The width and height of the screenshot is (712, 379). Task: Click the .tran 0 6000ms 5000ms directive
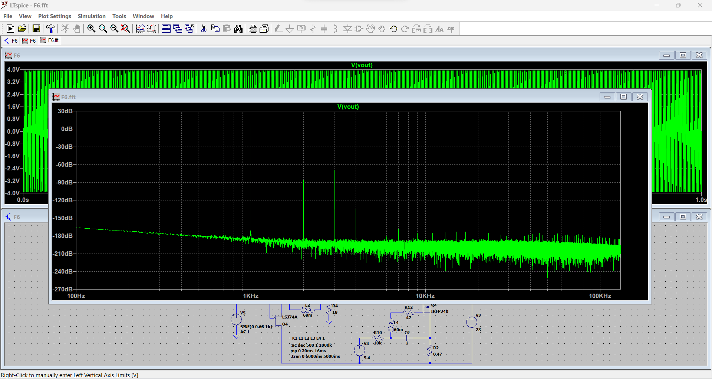click(x=315, y=356)
